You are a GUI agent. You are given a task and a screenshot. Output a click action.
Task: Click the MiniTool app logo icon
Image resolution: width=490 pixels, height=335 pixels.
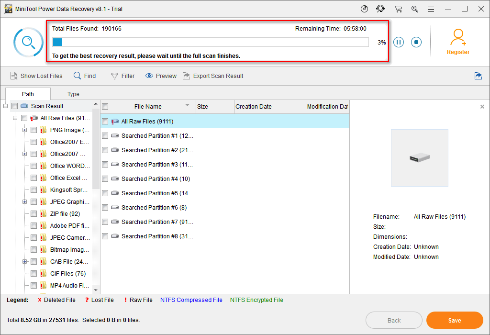(x=8, y=9)
